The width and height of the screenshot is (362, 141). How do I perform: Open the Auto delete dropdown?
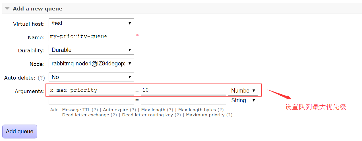pyautogui.click(x=91, y=77)
